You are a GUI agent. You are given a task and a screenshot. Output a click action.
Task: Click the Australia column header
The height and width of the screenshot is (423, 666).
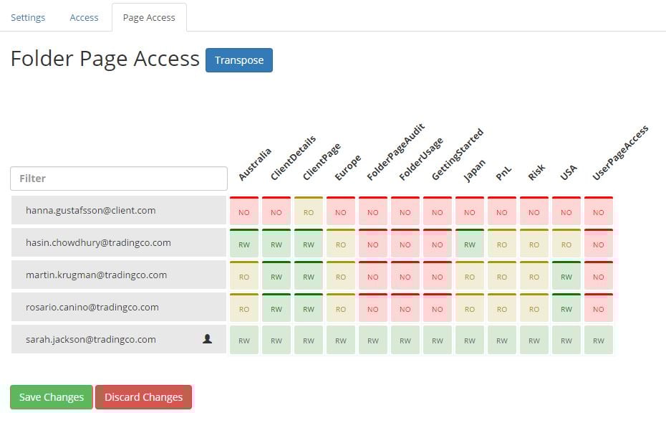pos(255,164)
